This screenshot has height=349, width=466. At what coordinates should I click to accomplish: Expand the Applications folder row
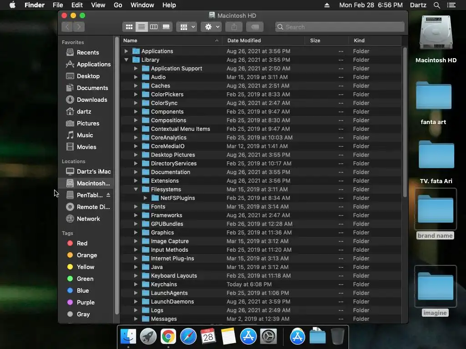127,51
